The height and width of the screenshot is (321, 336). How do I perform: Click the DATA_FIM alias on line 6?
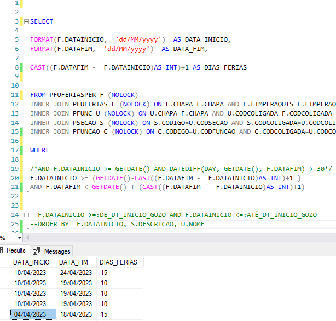click(189, 49)
